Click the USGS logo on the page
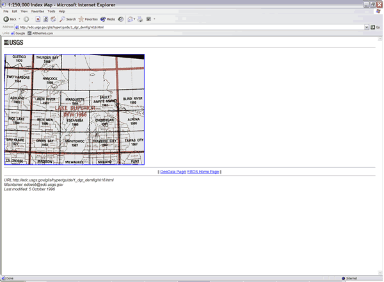This screenshot has width=384, height=282. (13, 42)
